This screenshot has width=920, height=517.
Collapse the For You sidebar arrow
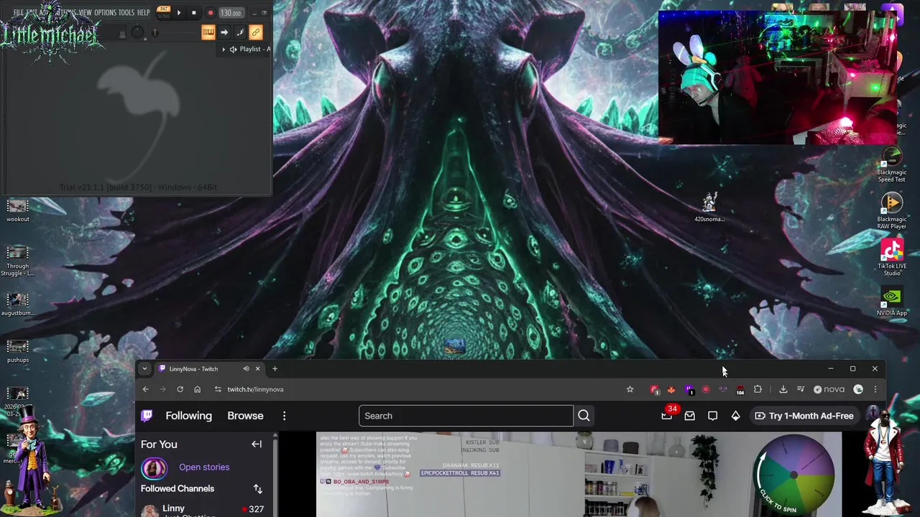[x=257, y=444]
